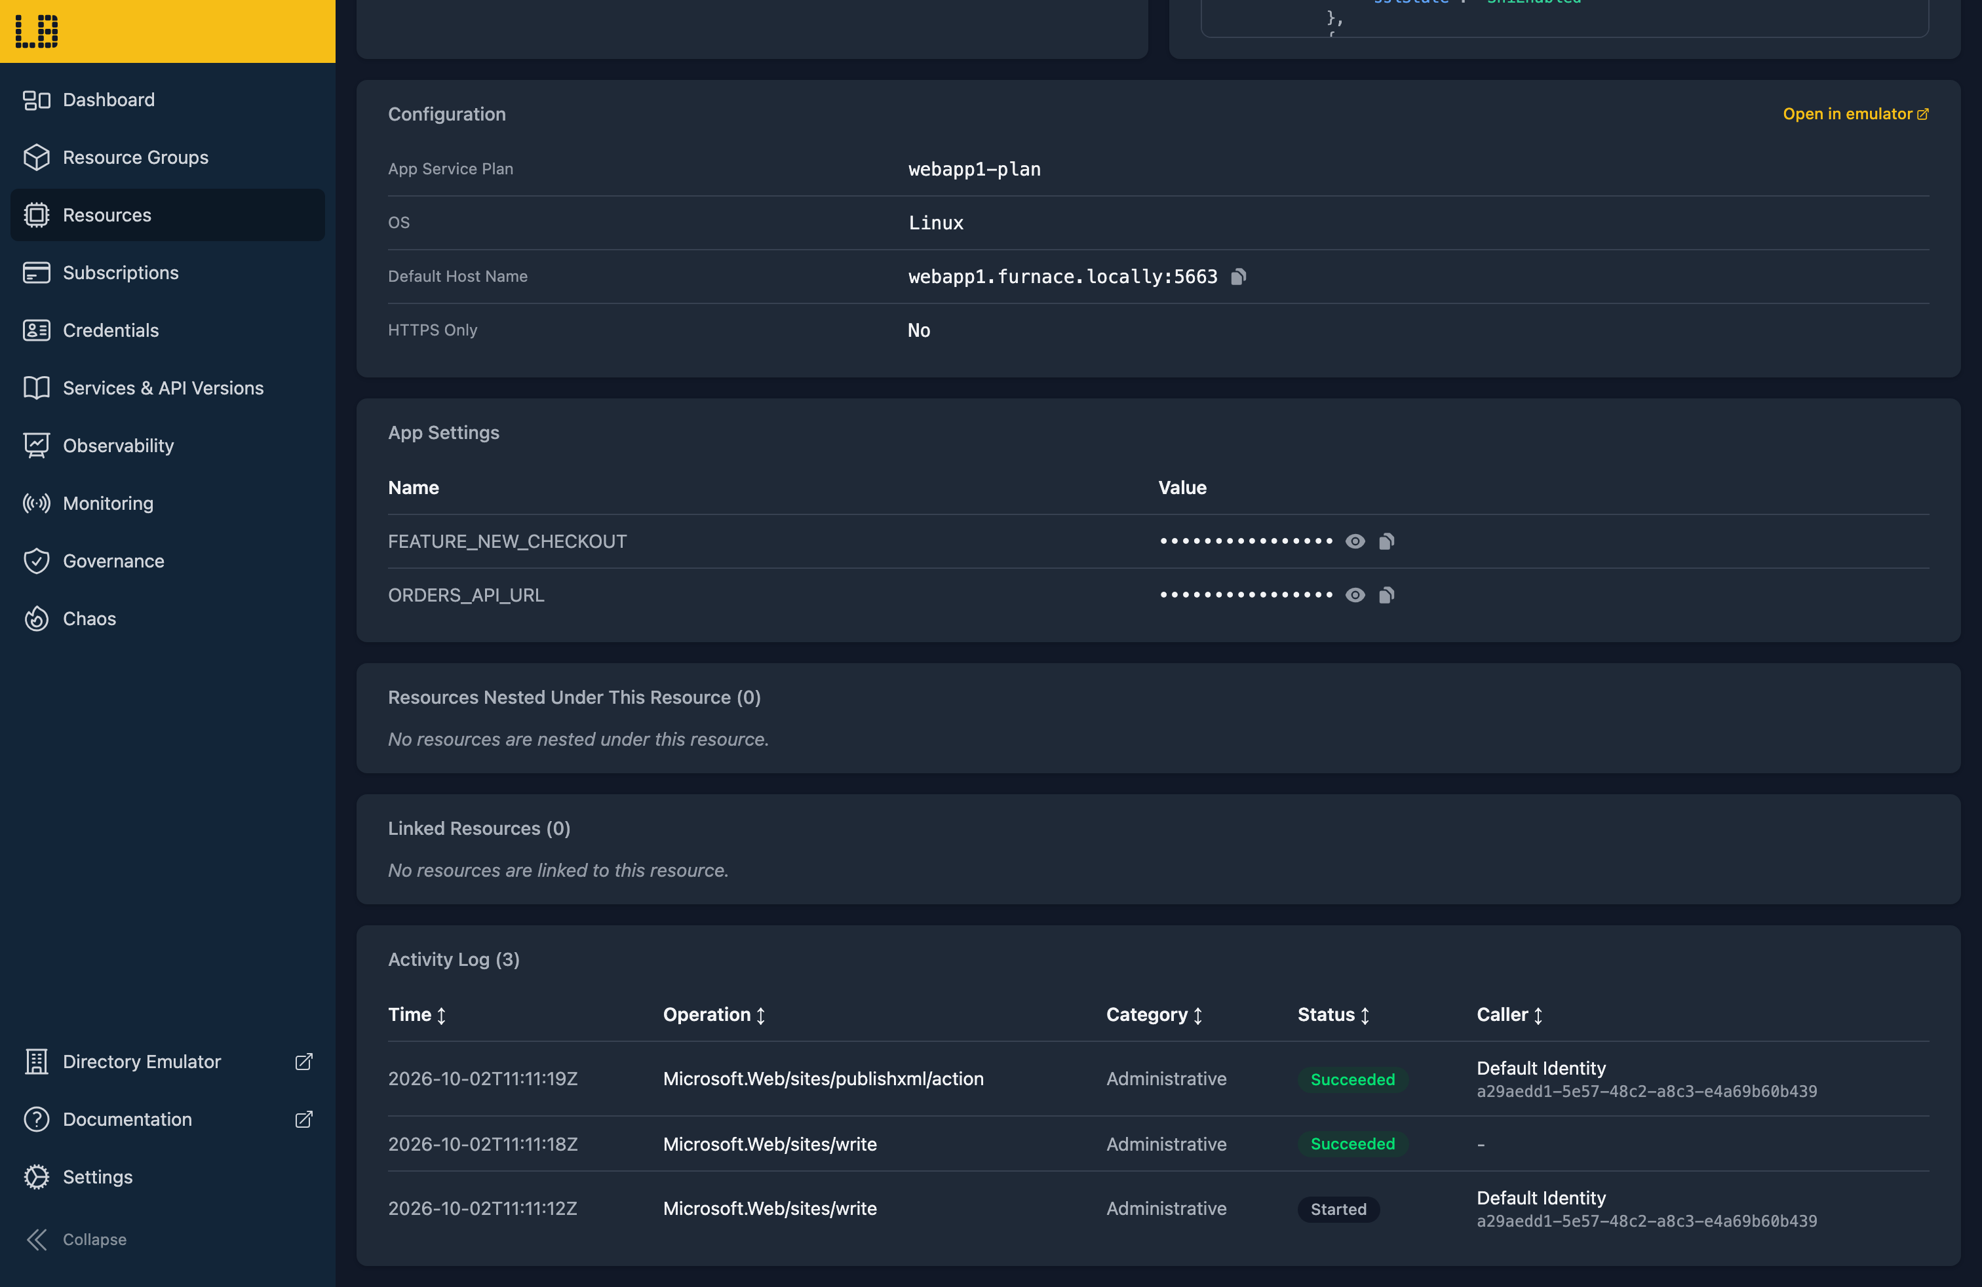Sort the activity log by Time
Image resolution: width=1982 pixels, height=1287 pixels.
[x=418, y=1015]
